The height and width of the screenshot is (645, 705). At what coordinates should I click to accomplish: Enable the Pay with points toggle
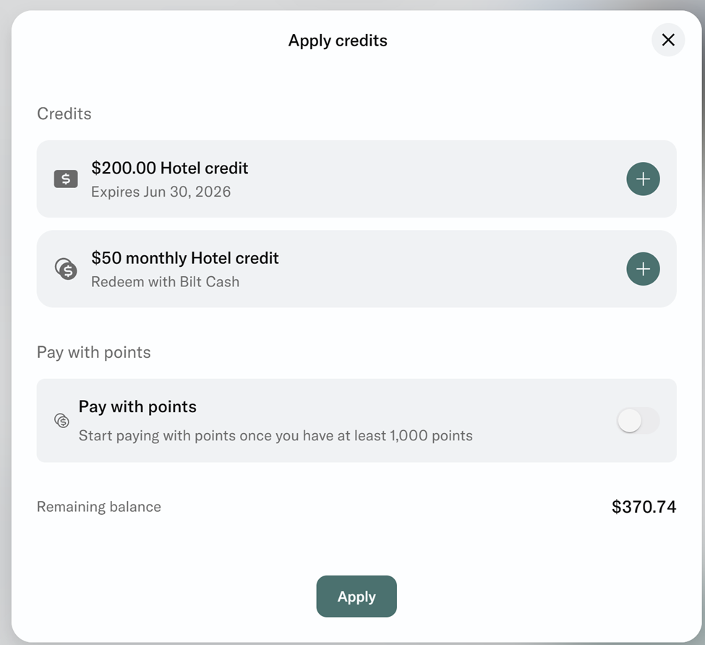(638, 421)
